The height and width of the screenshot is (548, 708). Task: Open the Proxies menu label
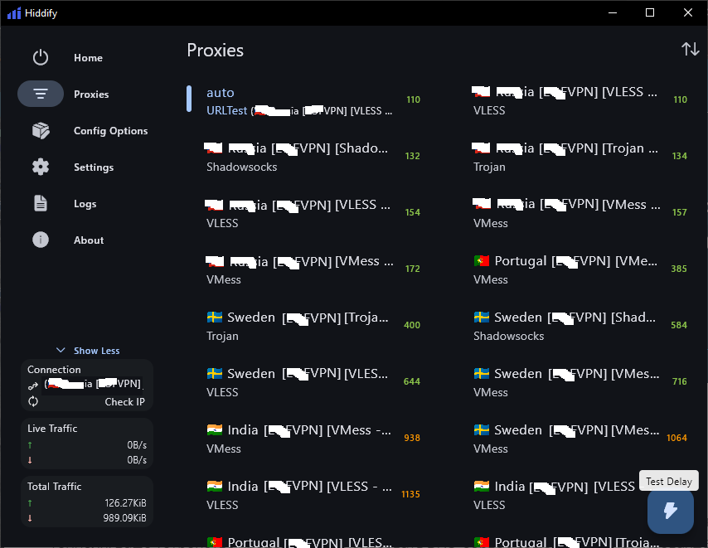click(x=91, y=95)
